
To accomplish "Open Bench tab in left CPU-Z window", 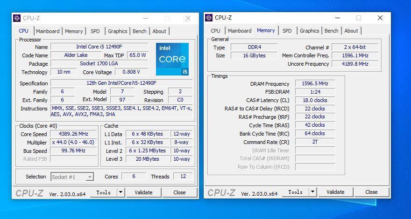I will point(140,31).
